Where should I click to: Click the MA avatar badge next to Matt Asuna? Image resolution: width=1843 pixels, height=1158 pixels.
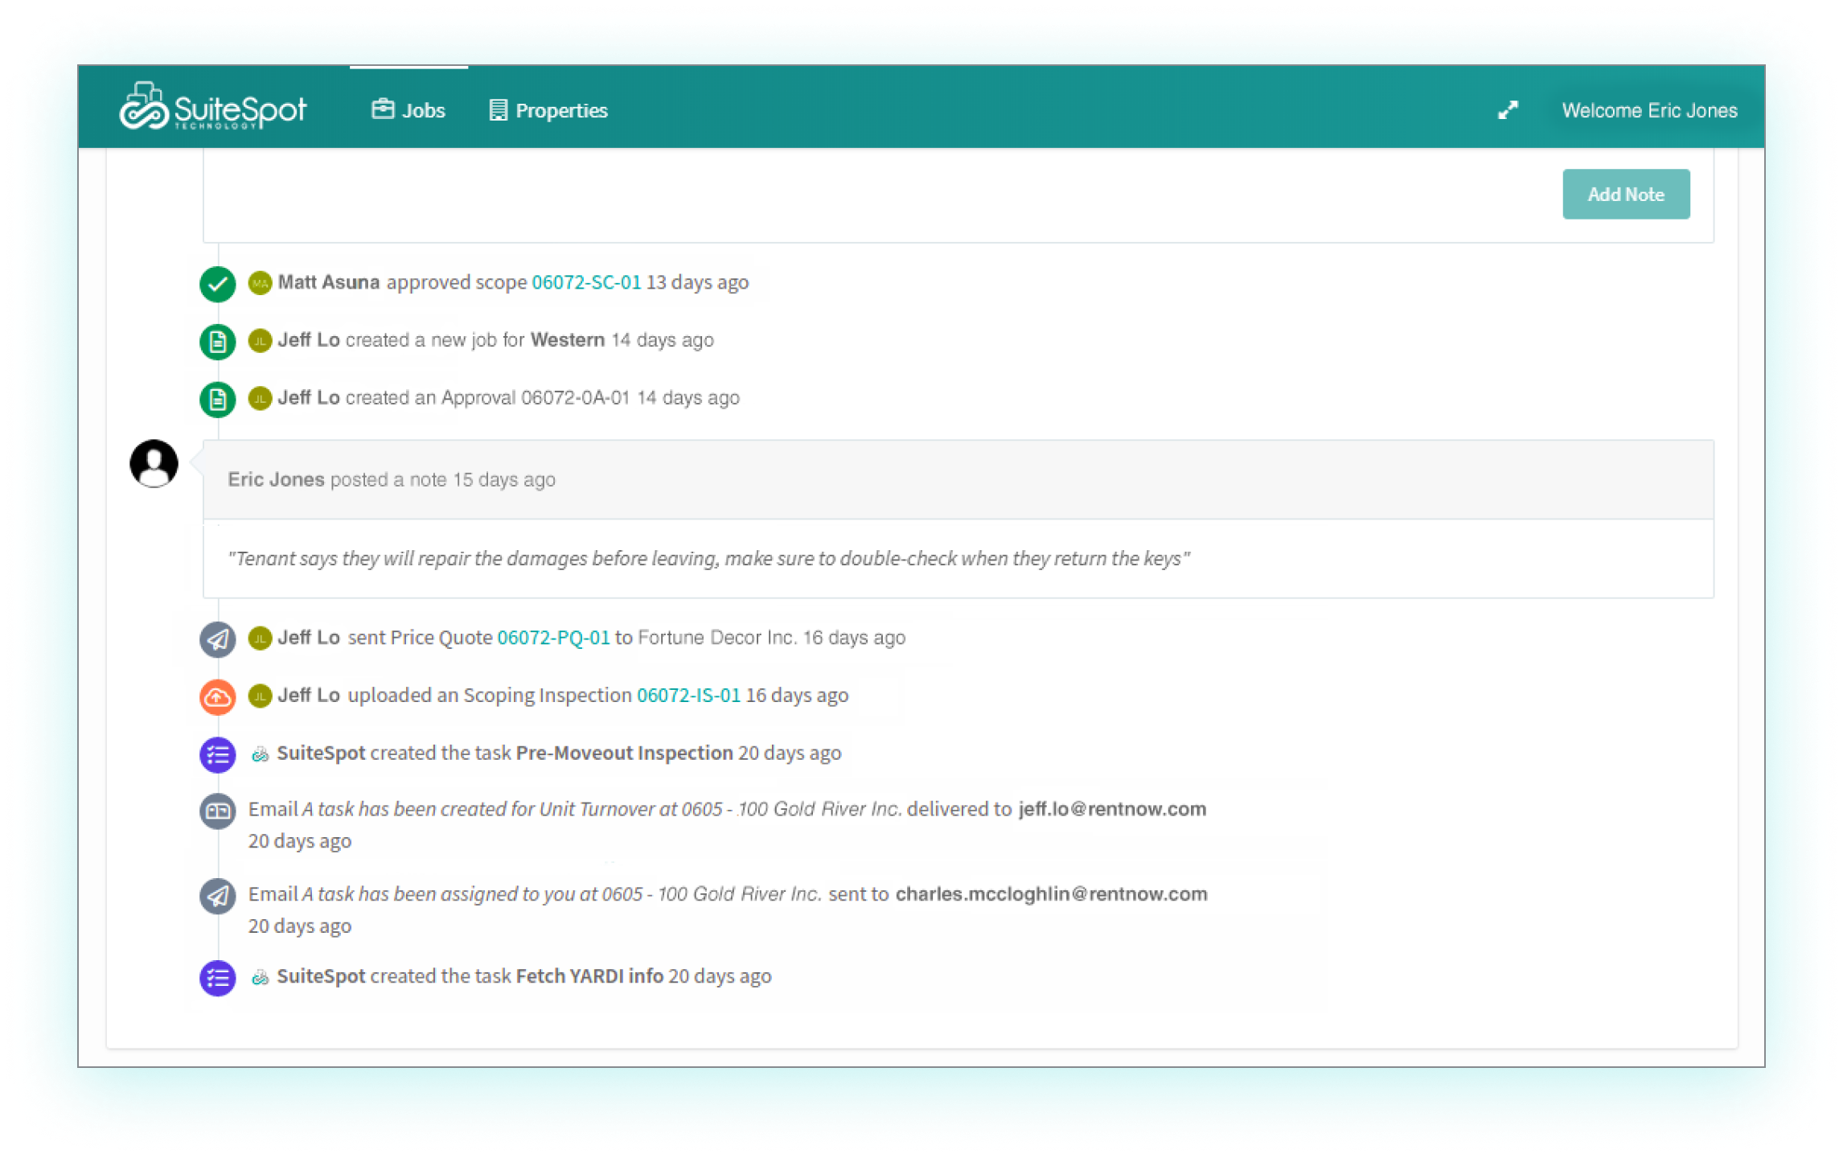pyautogui.click(x=259, y=283)
